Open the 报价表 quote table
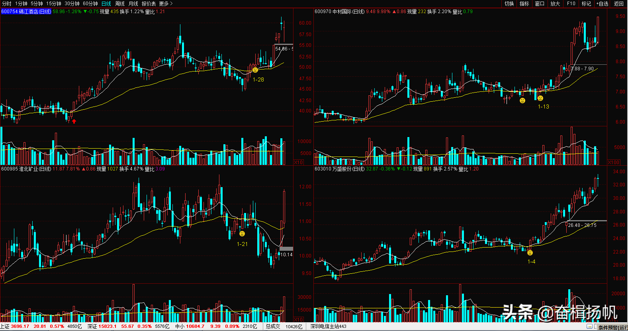This screenshot has height=331, width=628. coord(149,4)
